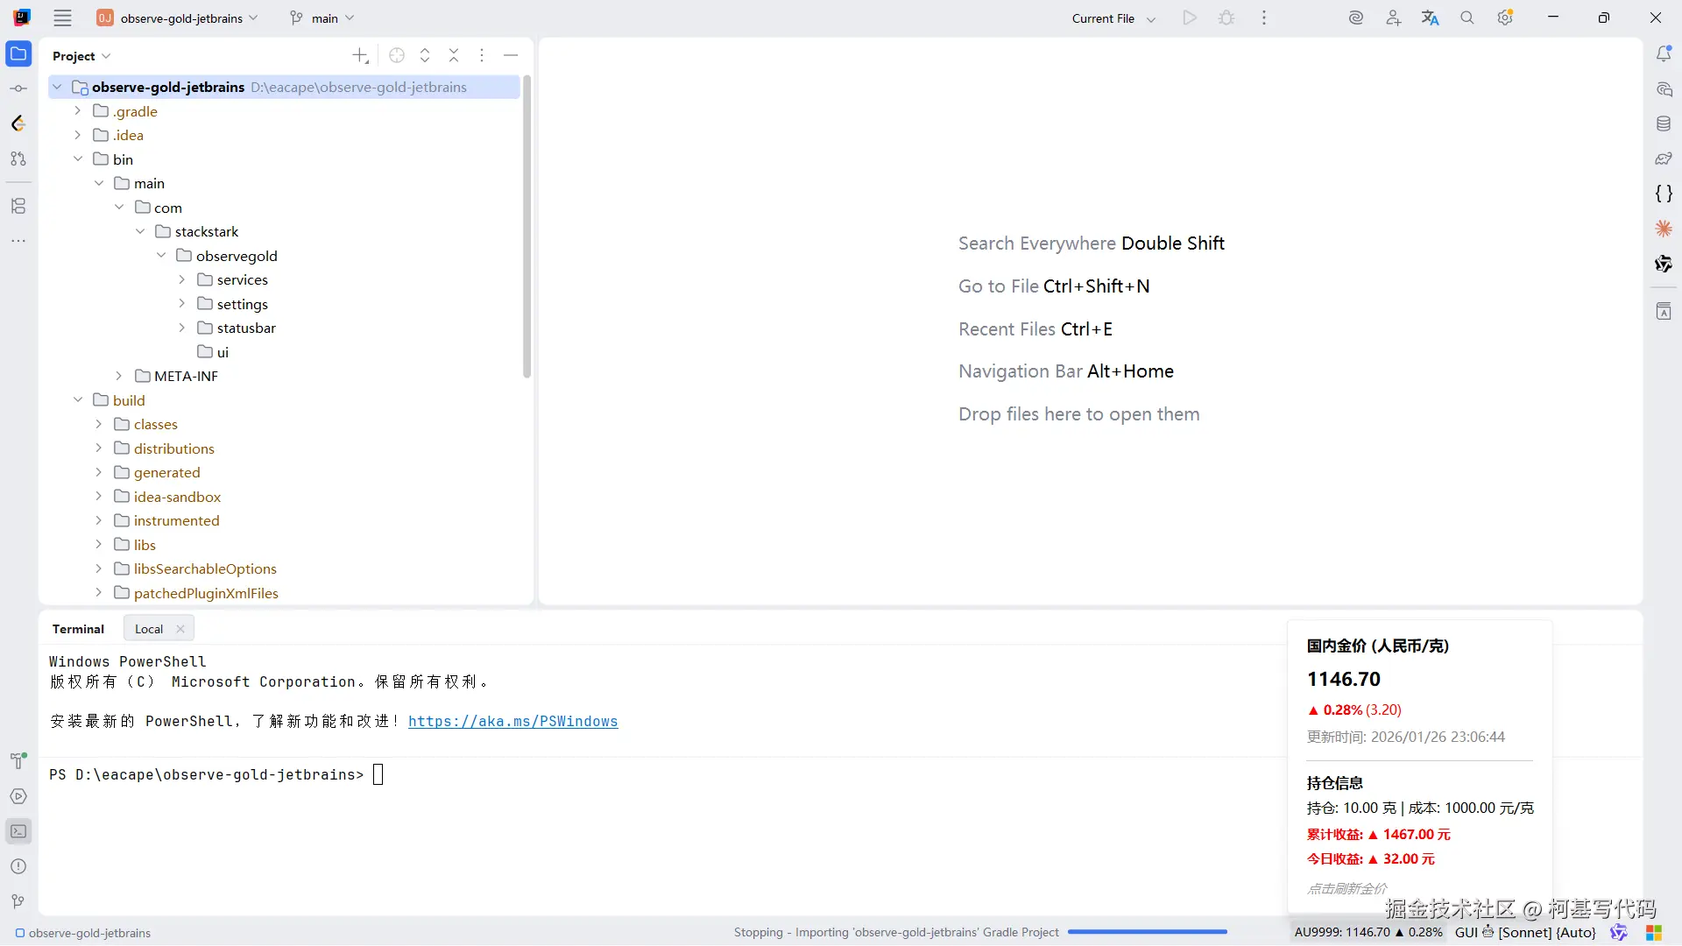Screen dimensions: 1682x946
Task: Toggle the Project tool window button
Action: point(18,54)
